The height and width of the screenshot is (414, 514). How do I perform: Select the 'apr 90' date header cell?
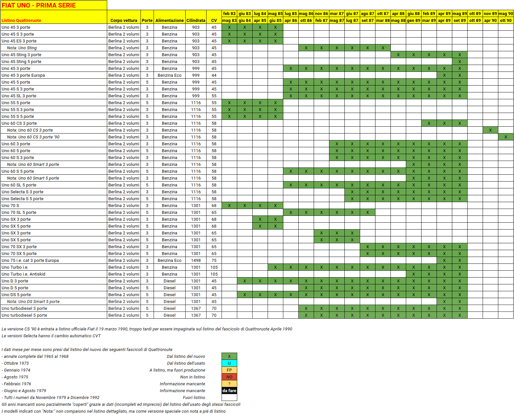tap(490, 20)
